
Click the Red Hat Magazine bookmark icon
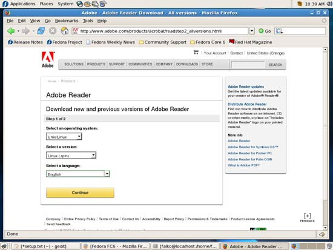(x=231, y=42)
